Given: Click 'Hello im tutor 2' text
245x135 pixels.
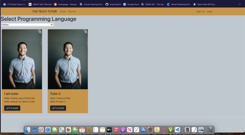Looking at the screenshot, I should pyautogui.click(x=58, y=102).
